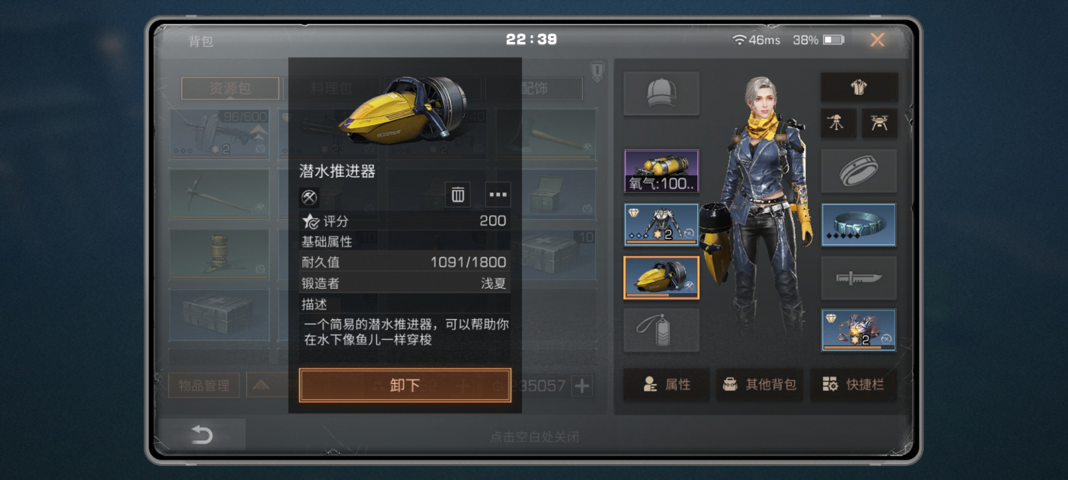The width and height of the screenshot is (1068, 480).
Task: Delete item with the trash can icon
Action: pos(457,195)
